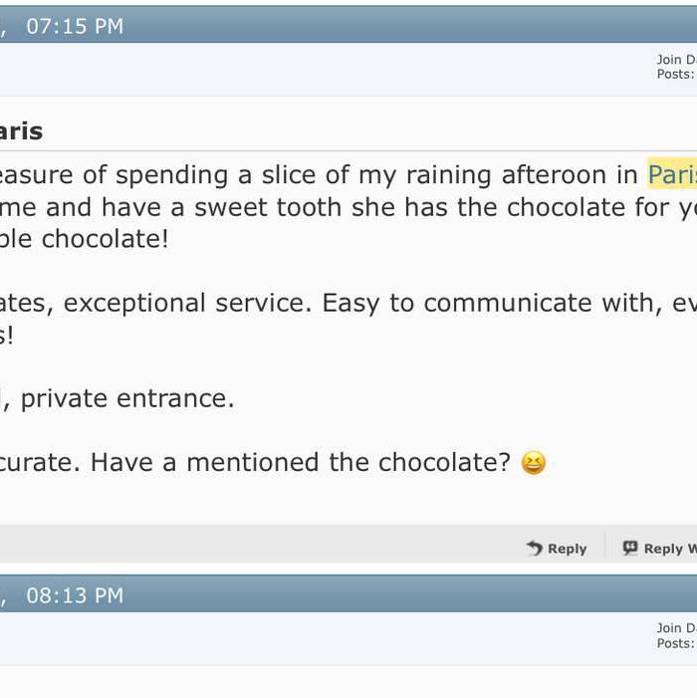Image resolution: width=697 pixels, height=698 pixels.
Task: Click the curved Reply arrow icon
Action: pos(535,548)
